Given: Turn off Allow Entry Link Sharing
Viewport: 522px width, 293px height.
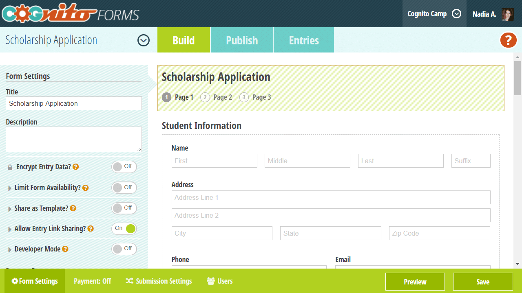Looking at the screenshot, I should (x=124, y=229).
